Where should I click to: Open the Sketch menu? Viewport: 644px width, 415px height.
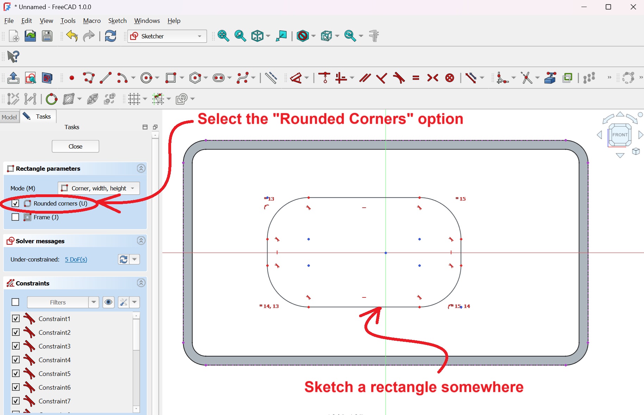[117, 21]
